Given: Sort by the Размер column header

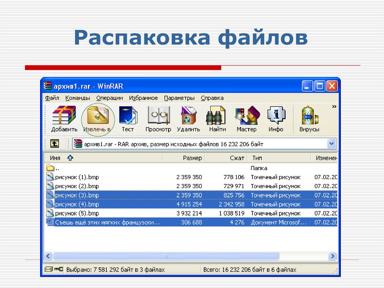Looking at the screenshot, I should pos(184,158).
